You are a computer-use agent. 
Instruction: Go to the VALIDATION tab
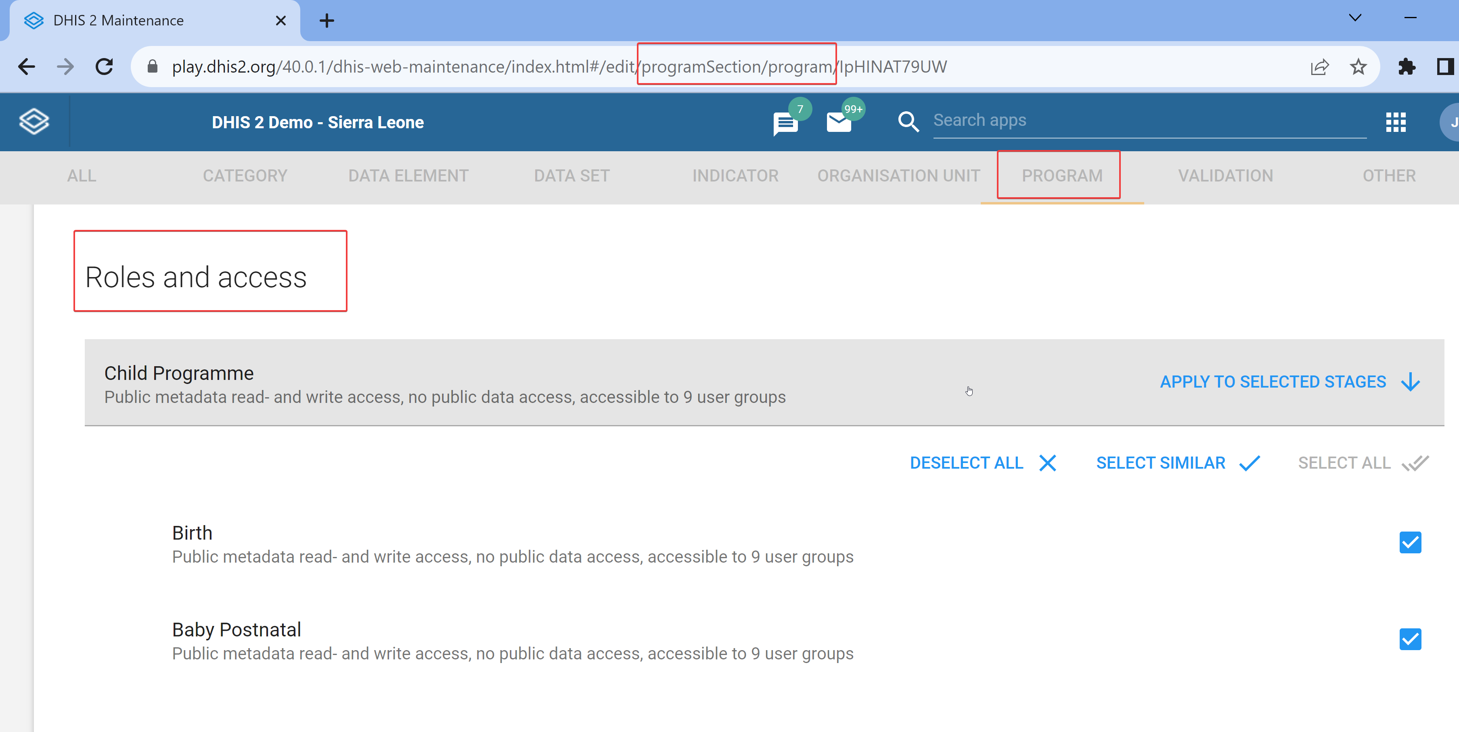tap(1226, 175)
